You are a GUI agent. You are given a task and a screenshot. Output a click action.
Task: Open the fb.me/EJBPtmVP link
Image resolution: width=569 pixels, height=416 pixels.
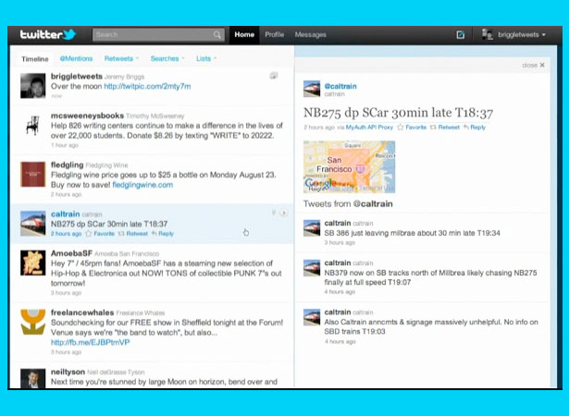[91, 342]
